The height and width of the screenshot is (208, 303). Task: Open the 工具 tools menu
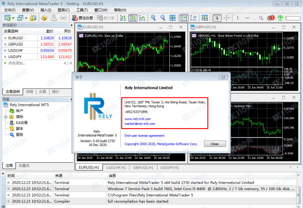click(x=82, y=9)
